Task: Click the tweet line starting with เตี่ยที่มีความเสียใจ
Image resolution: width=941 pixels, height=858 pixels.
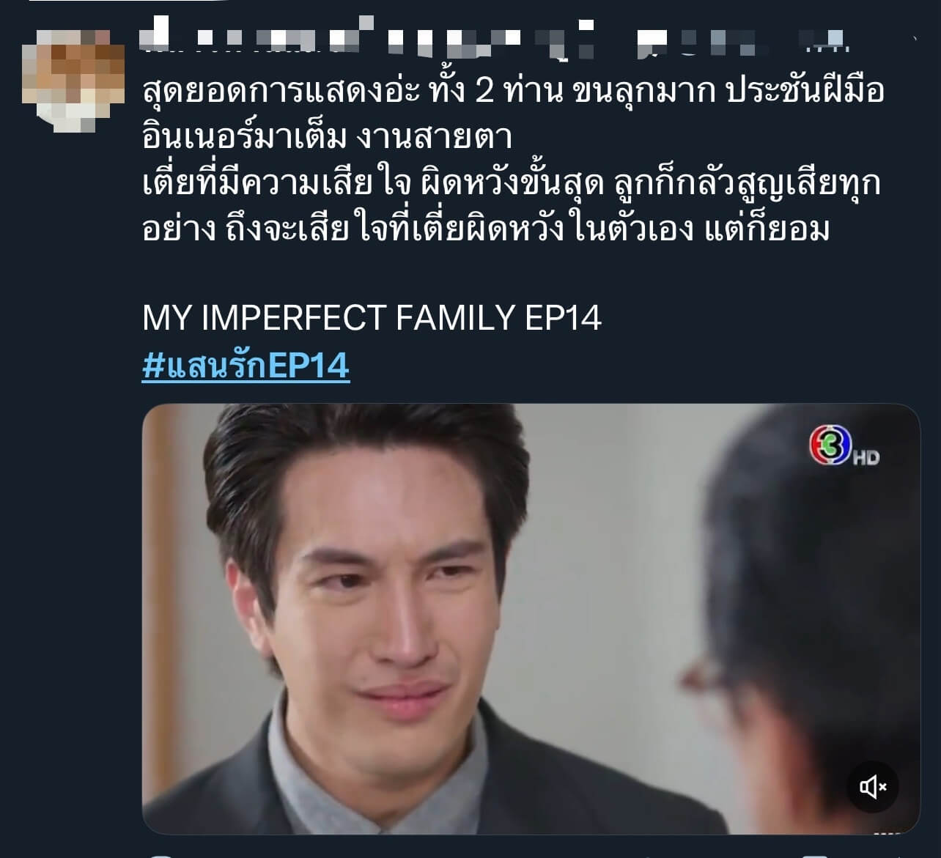Action: (511, 183)
